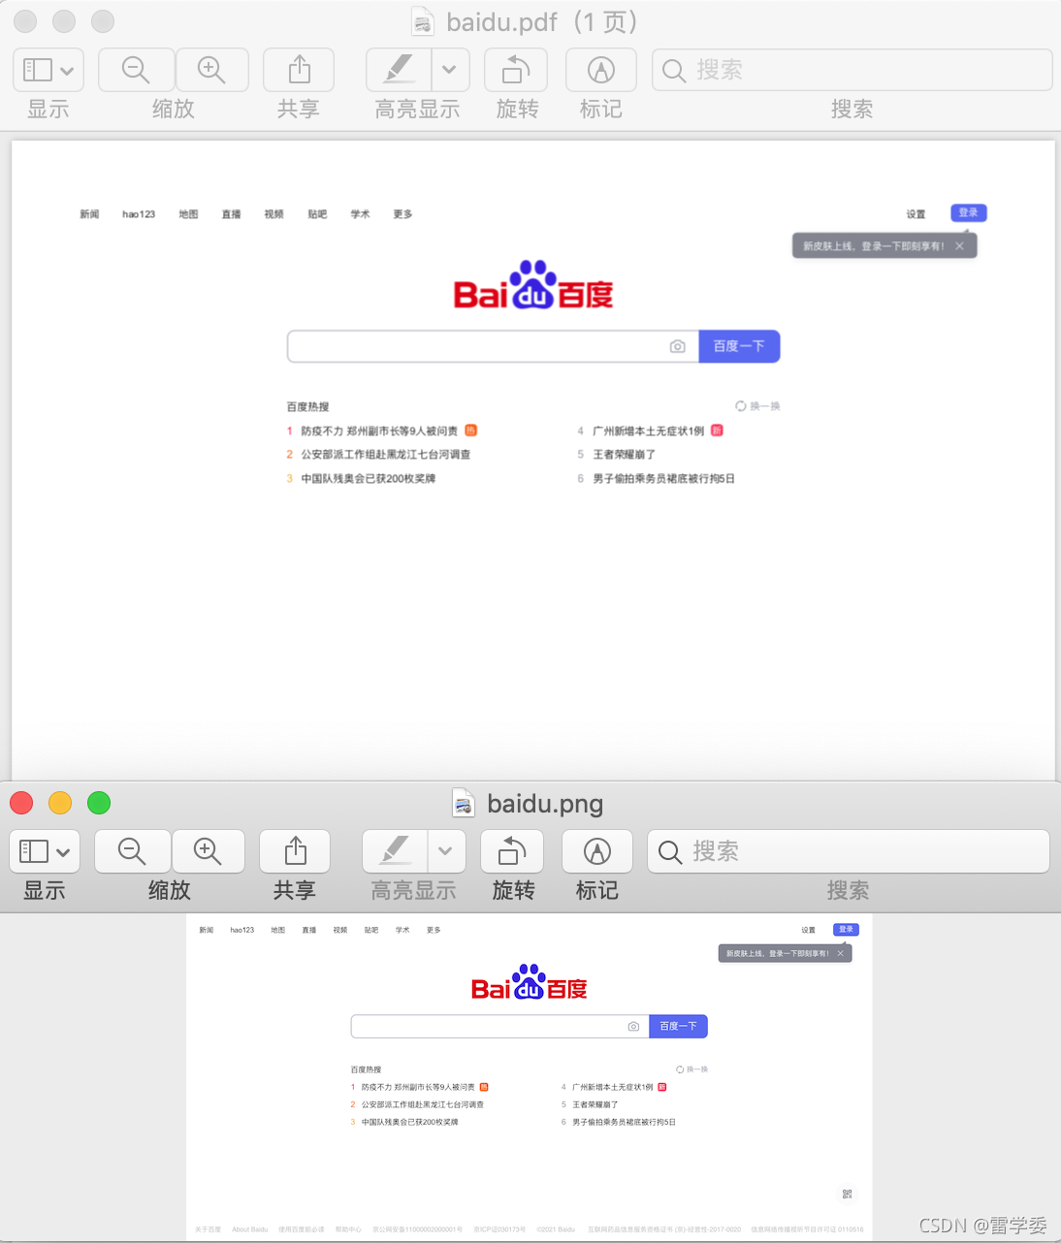Click the Share icon in the baidu.pdf window

(298, 70)
